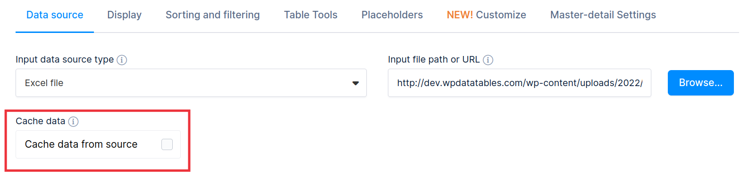
Task: Click the Browse... button
Action: click(x=701, y=83)
